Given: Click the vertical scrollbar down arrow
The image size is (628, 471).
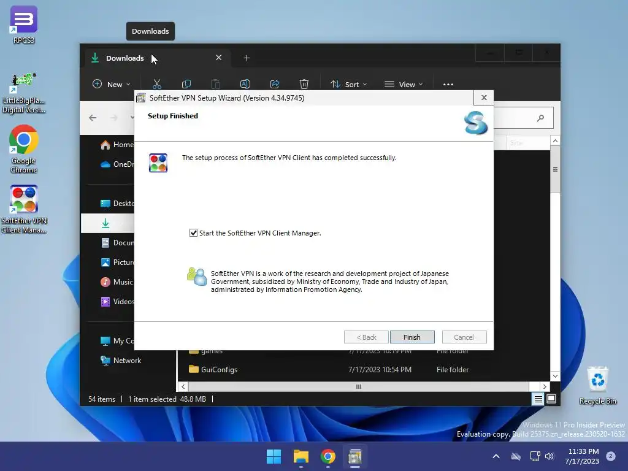Looking at the screenshot, I should [x=555, y=376].
